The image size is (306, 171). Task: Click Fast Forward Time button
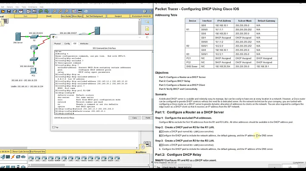[38, 152]
